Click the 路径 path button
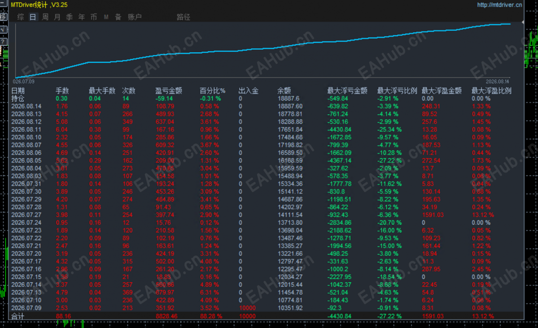Screen dimensions: 538x328 click(x=183, y=17)
